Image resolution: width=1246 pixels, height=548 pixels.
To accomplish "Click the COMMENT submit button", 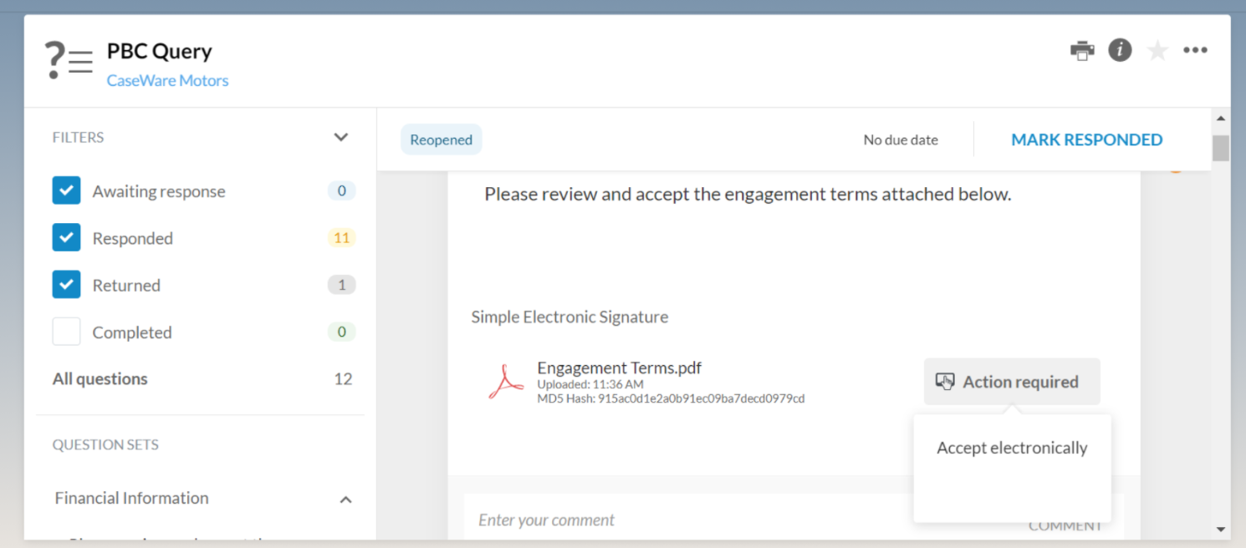I will tap(1065, 525).
